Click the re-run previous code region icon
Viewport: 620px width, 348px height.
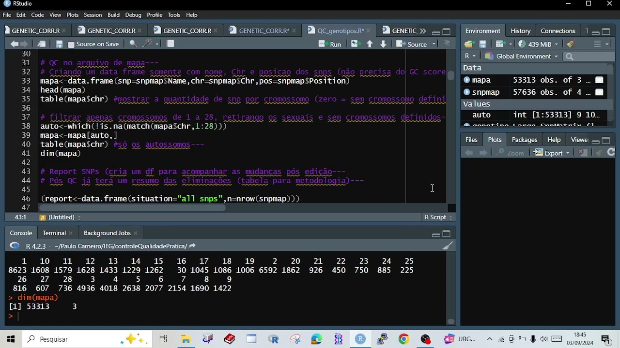pos(356,44)
